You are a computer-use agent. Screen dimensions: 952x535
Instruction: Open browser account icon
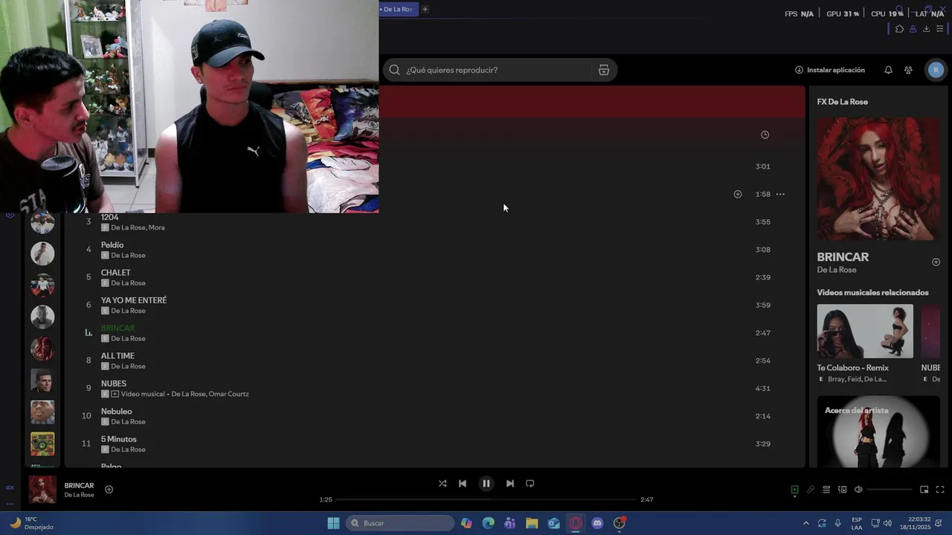913,29
